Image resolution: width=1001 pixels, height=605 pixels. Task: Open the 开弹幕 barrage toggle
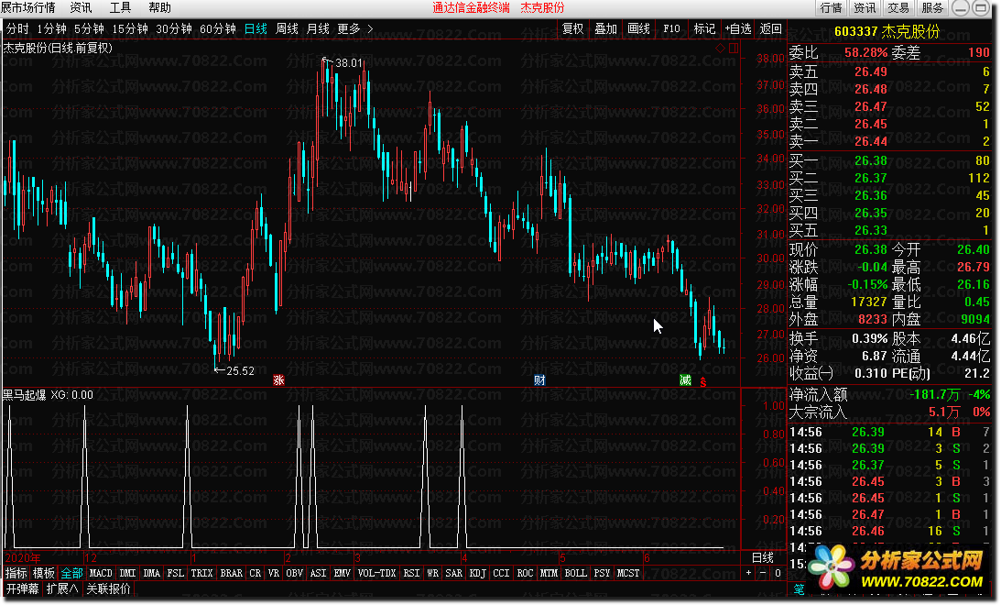22,588
